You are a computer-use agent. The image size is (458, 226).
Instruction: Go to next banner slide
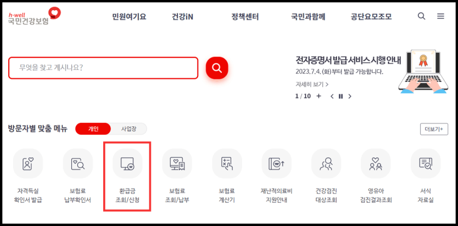click(349, 96)
